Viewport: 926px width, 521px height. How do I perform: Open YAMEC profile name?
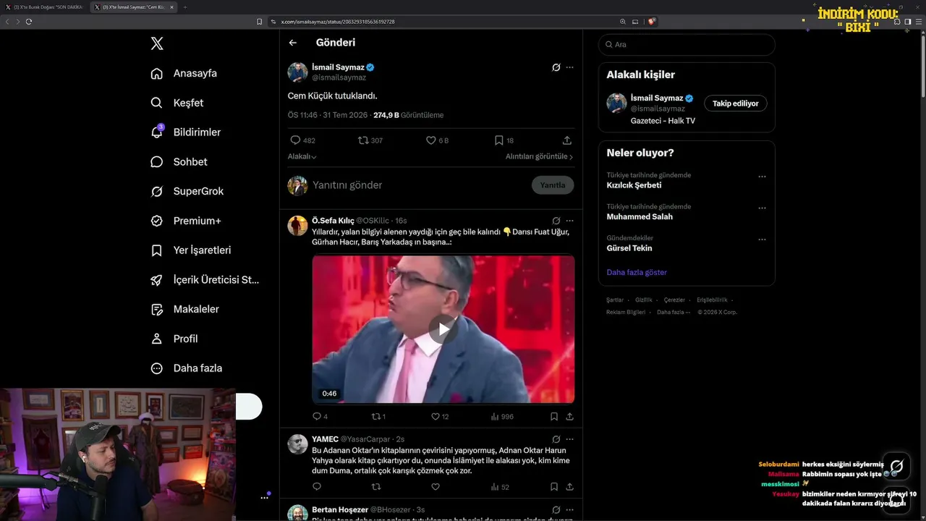click(x=325, y=439)
